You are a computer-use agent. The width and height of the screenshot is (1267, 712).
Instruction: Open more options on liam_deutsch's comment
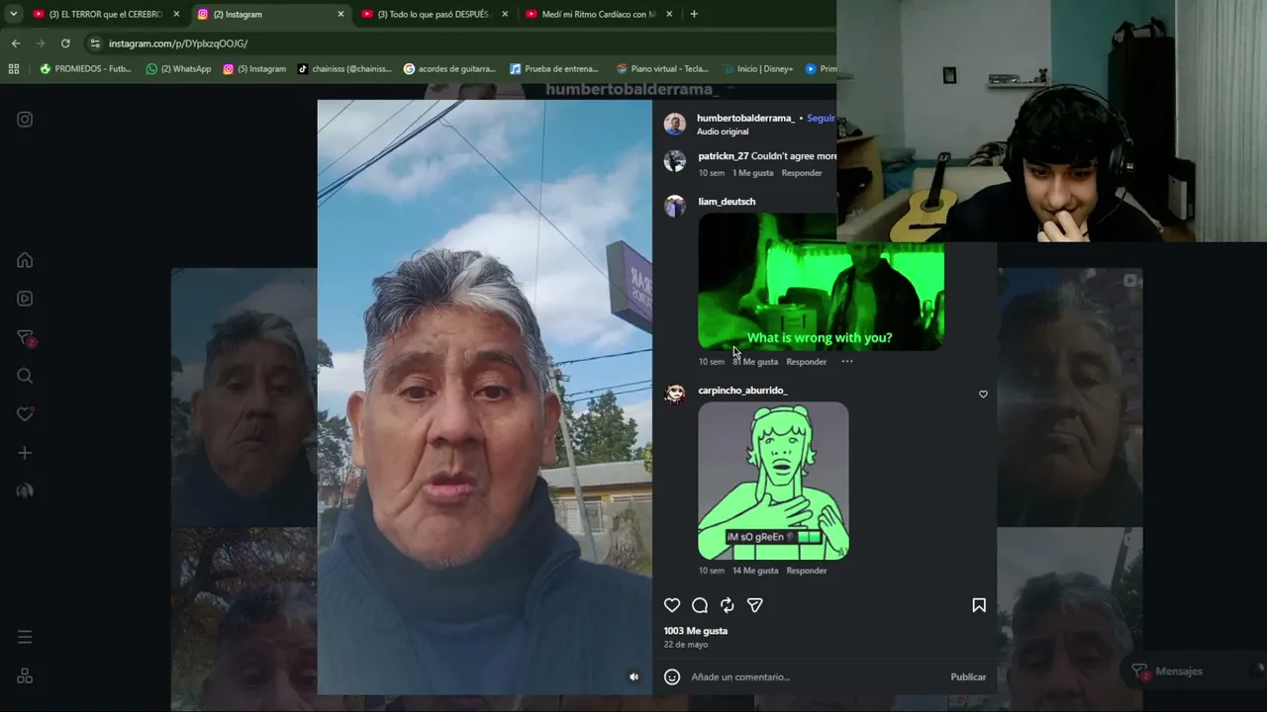pos(847,362)
